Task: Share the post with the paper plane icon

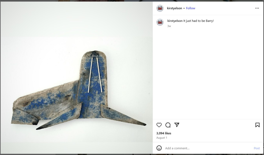Action: pos(177,125)
